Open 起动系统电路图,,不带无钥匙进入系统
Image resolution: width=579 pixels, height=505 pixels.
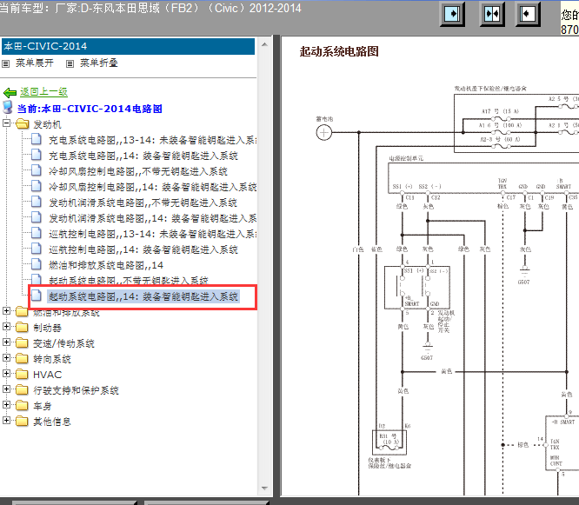pyautogui.click(x=129, y=280)
